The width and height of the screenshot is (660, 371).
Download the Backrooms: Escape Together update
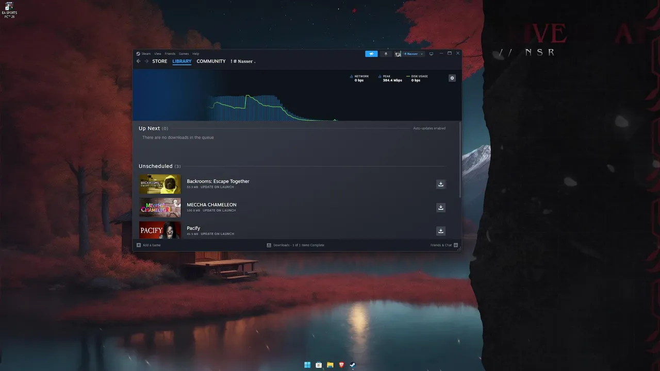click(x=441, y=184)
